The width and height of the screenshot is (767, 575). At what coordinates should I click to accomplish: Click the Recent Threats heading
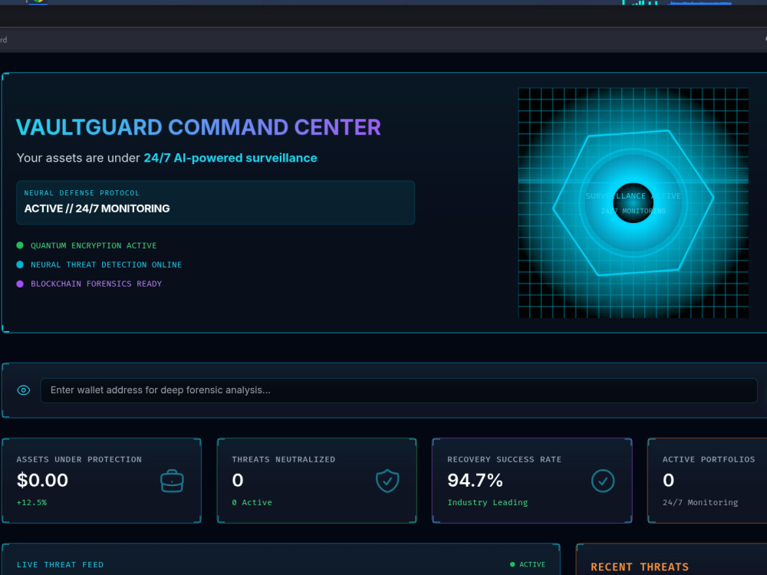pyautogui.click(x=640, y=567)
